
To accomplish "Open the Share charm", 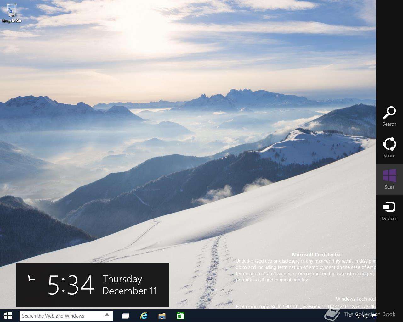I will 389,148.
